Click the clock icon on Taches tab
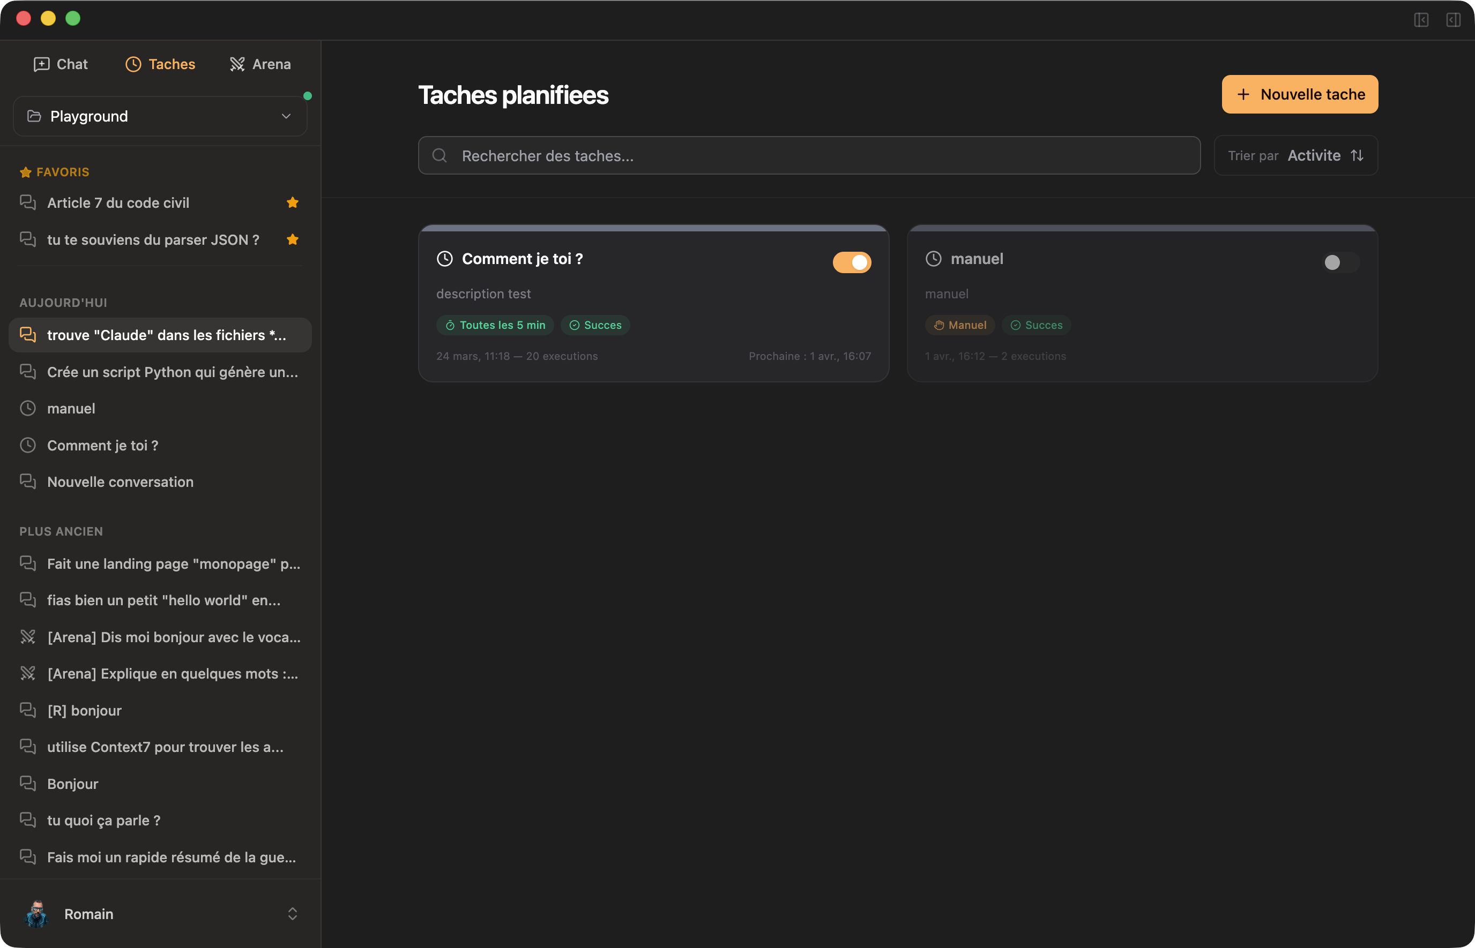This screenshot has height=948, width=1475. pyautogui.click(x=133, y=64)
